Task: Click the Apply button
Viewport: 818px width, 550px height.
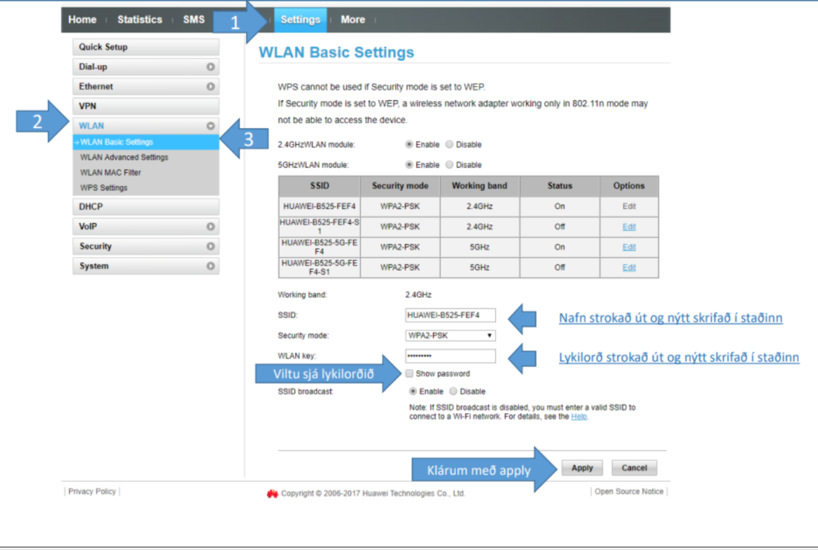Action: 582,468
